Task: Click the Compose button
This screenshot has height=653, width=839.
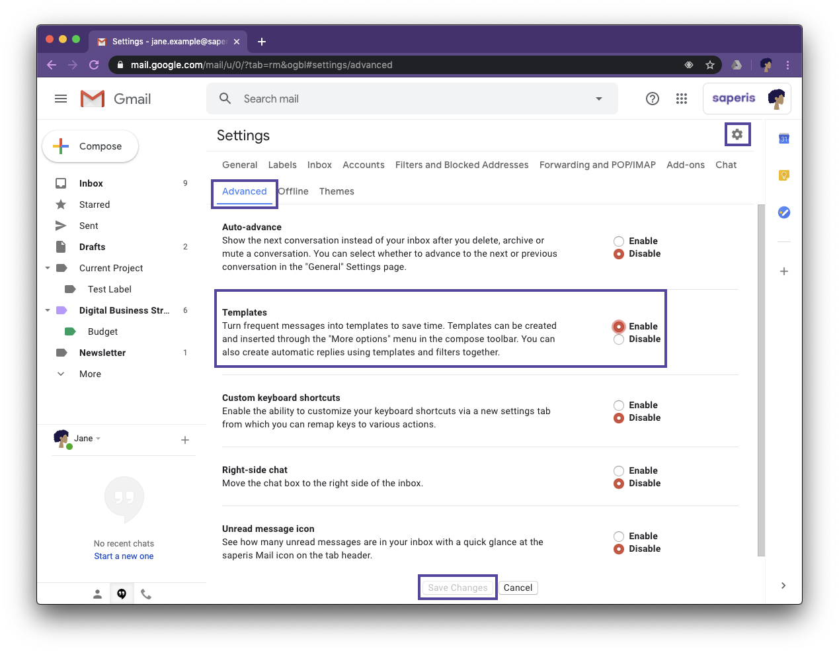Action: (91, 146)
